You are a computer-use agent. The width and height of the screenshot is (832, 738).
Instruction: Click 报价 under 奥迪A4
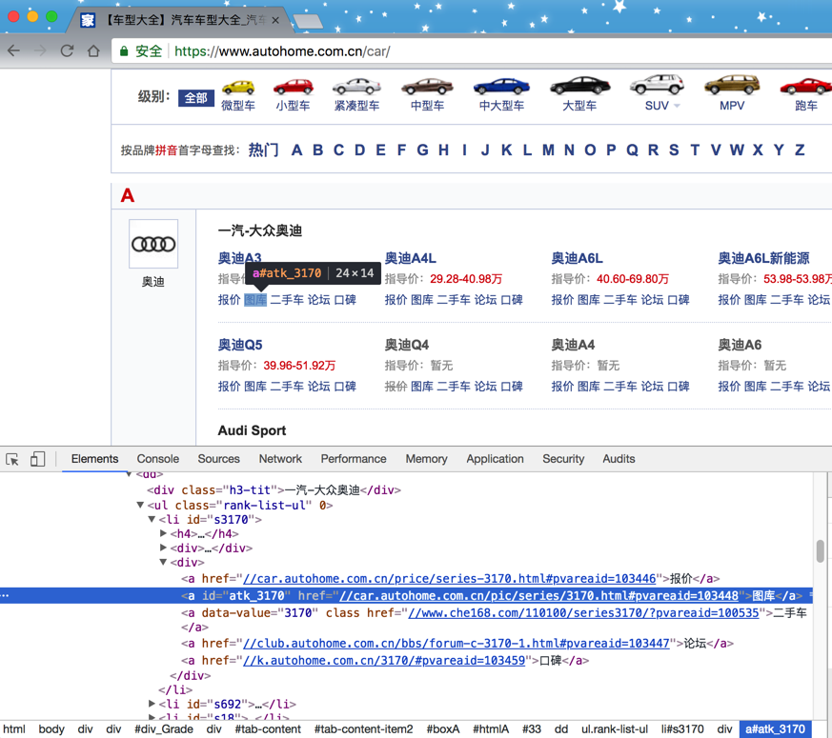tap(562, 387)
